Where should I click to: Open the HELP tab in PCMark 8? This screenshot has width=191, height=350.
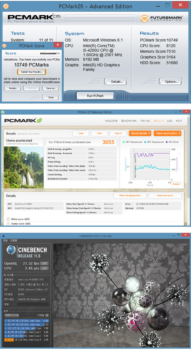179,121
